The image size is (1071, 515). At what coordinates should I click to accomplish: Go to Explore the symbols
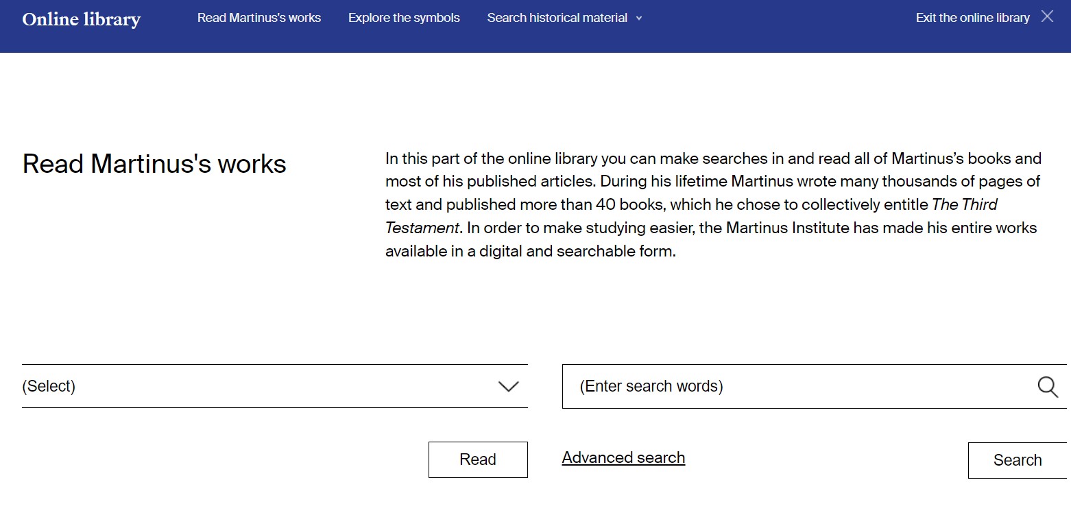click(x=404, y=18)
